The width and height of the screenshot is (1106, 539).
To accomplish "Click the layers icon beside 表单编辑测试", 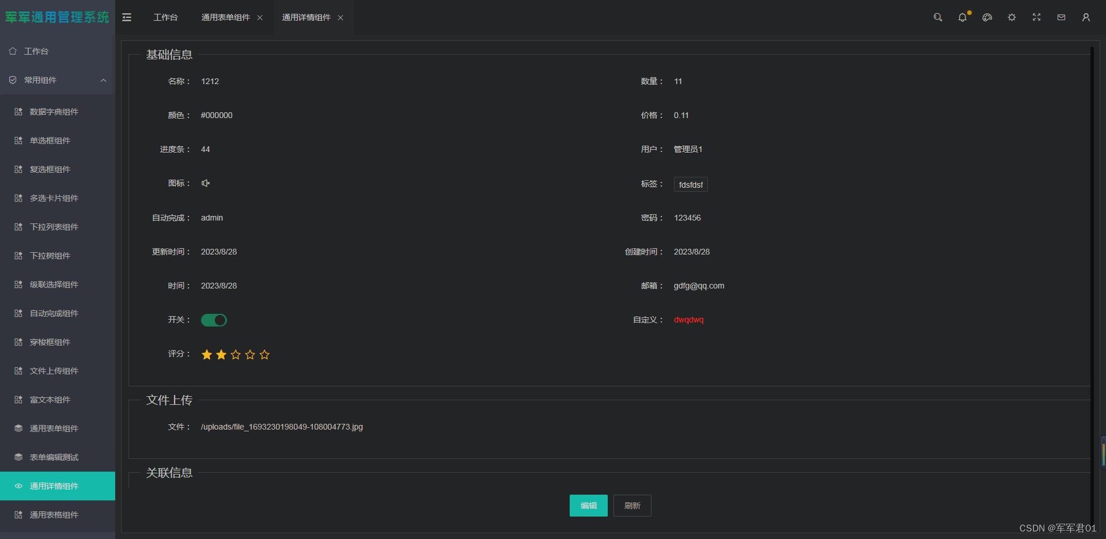I will point(18,457).
